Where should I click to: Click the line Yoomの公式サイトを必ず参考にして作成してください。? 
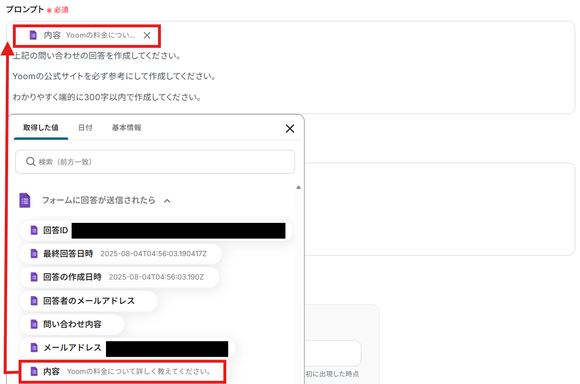click(x=114, y=76)
